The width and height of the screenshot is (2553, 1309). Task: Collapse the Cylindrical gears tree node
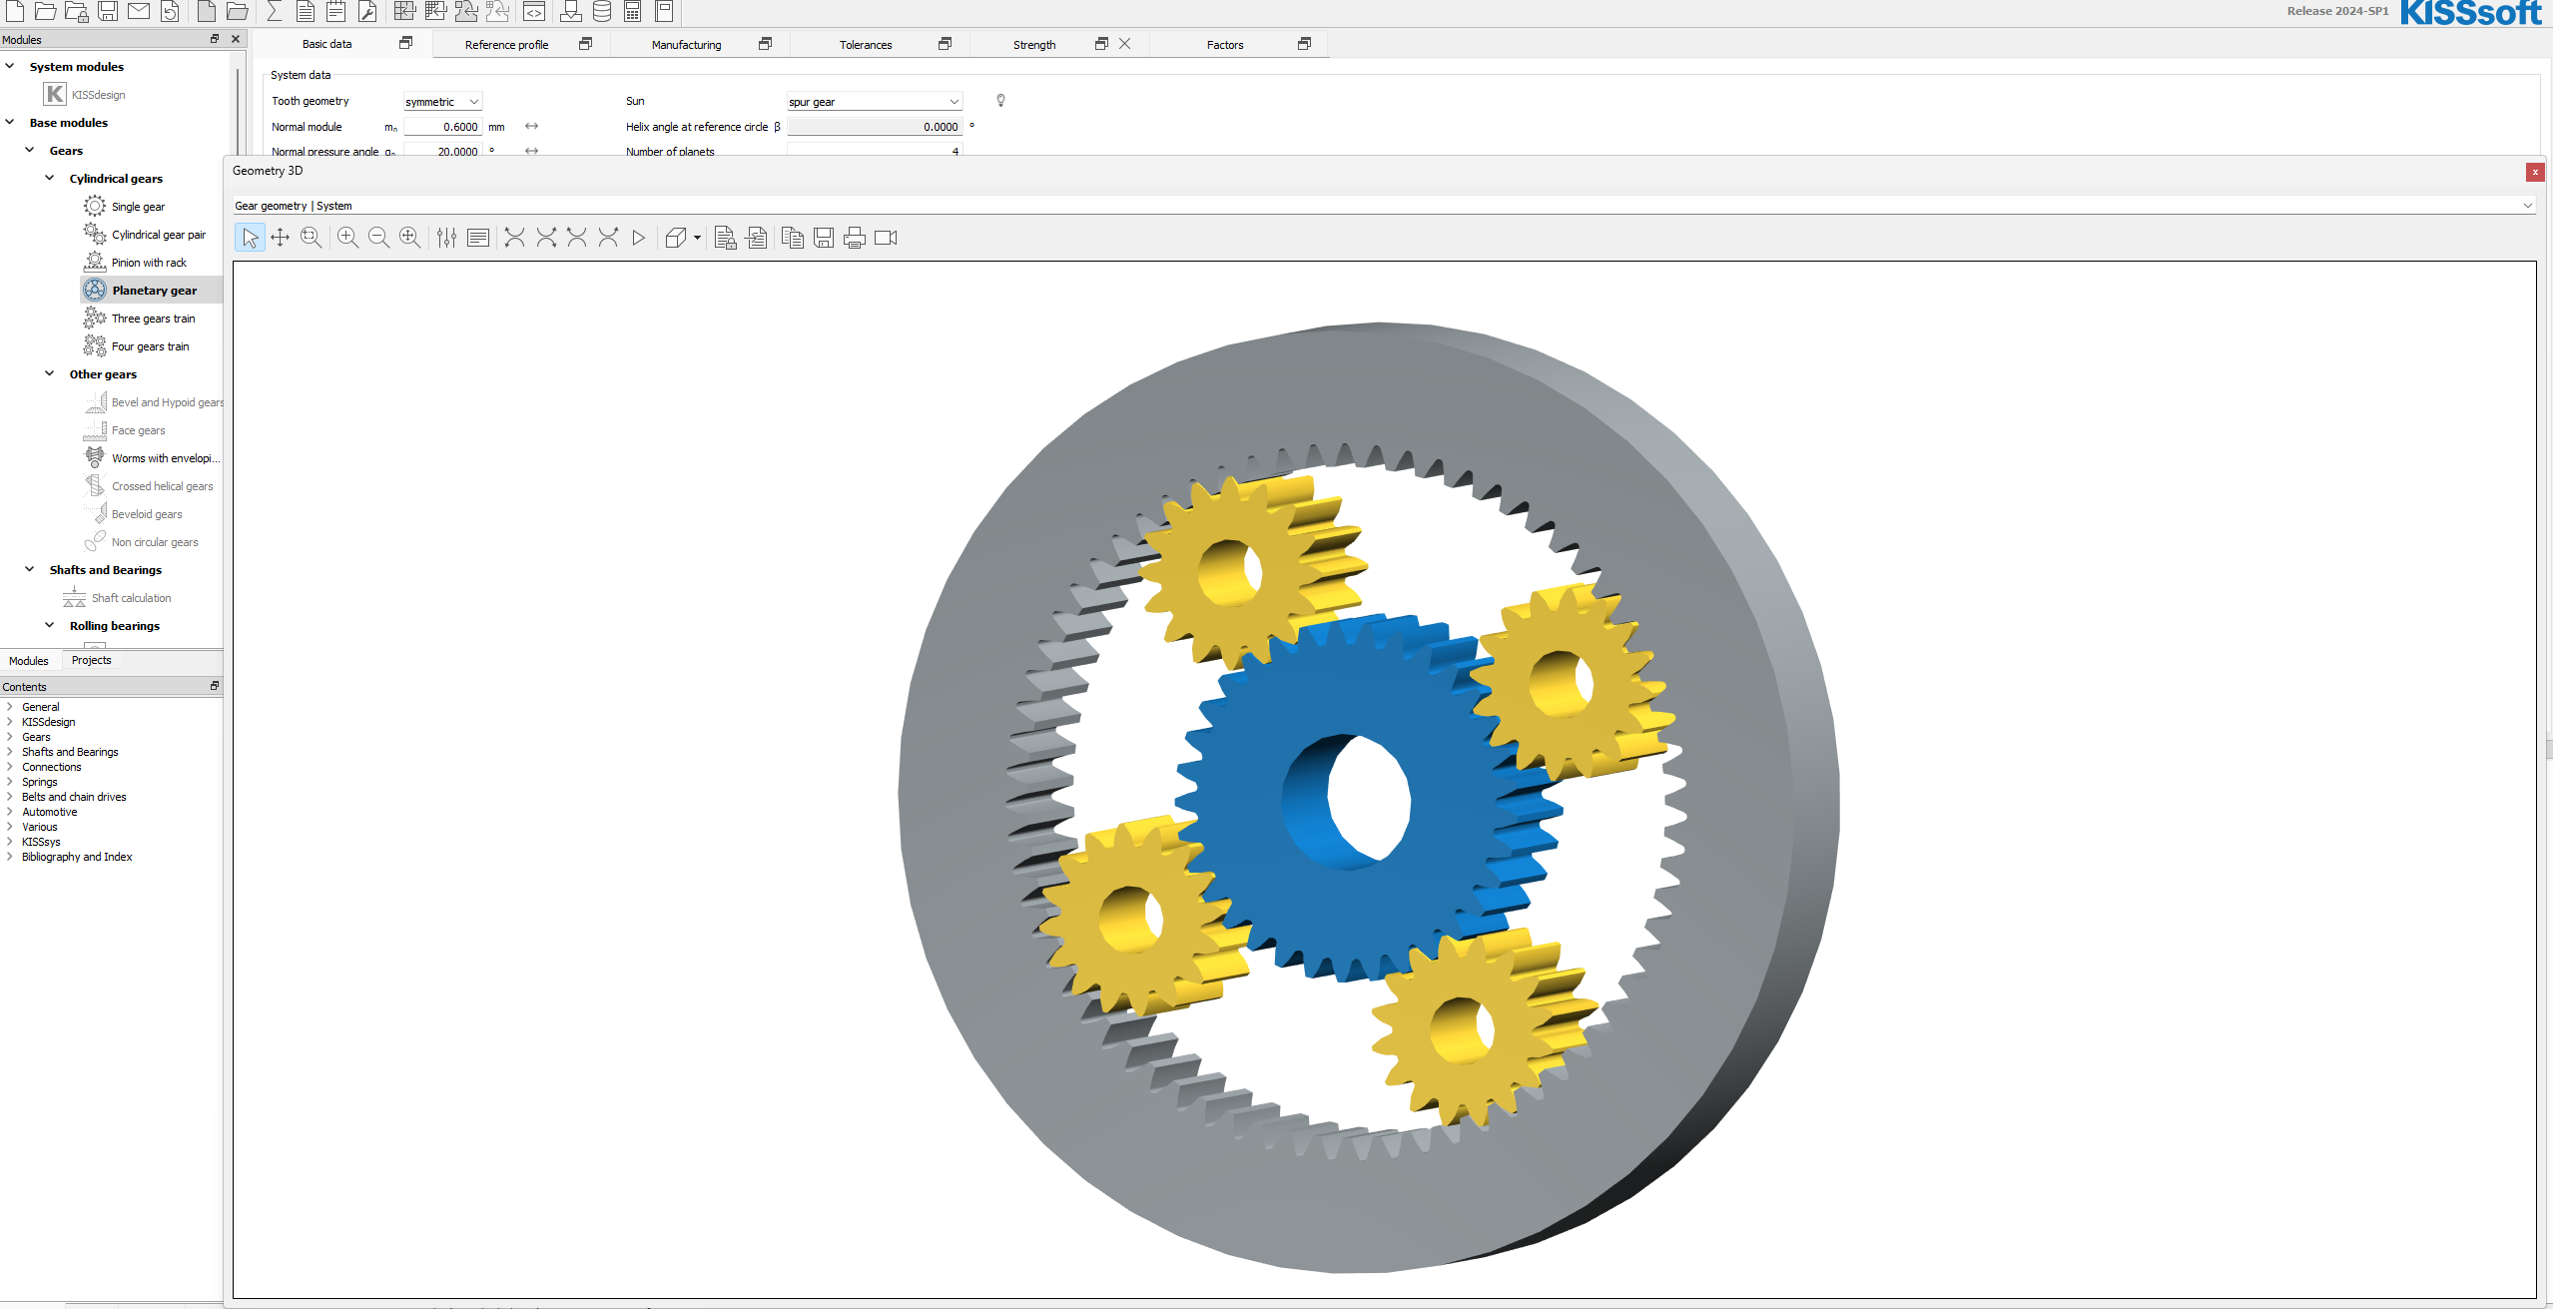[50, 178]
